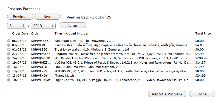
Task: Open details arrow for TrueMoney Wallet order
Action: pos(9,49)
